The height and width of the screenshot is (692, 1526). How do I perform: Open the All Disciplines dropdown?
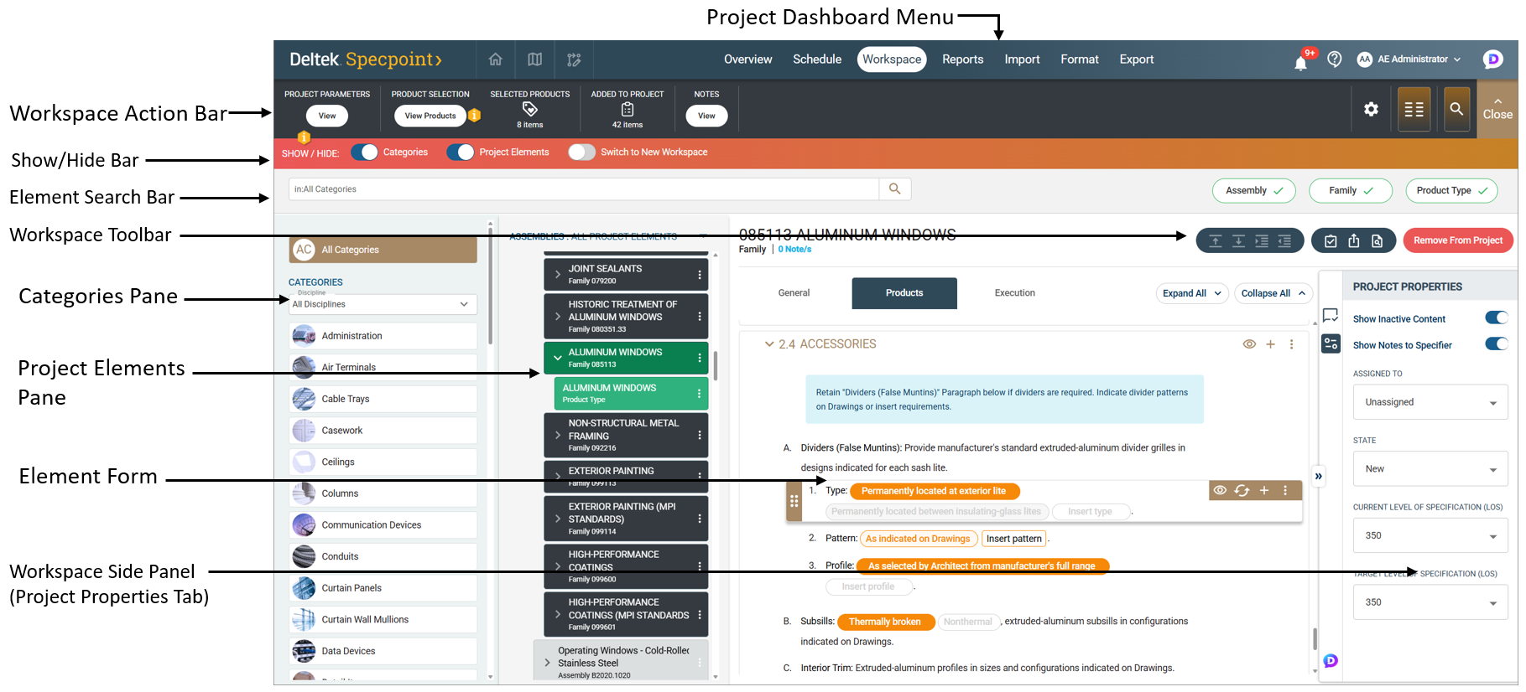pyautogui.click(x=383, y=304)
